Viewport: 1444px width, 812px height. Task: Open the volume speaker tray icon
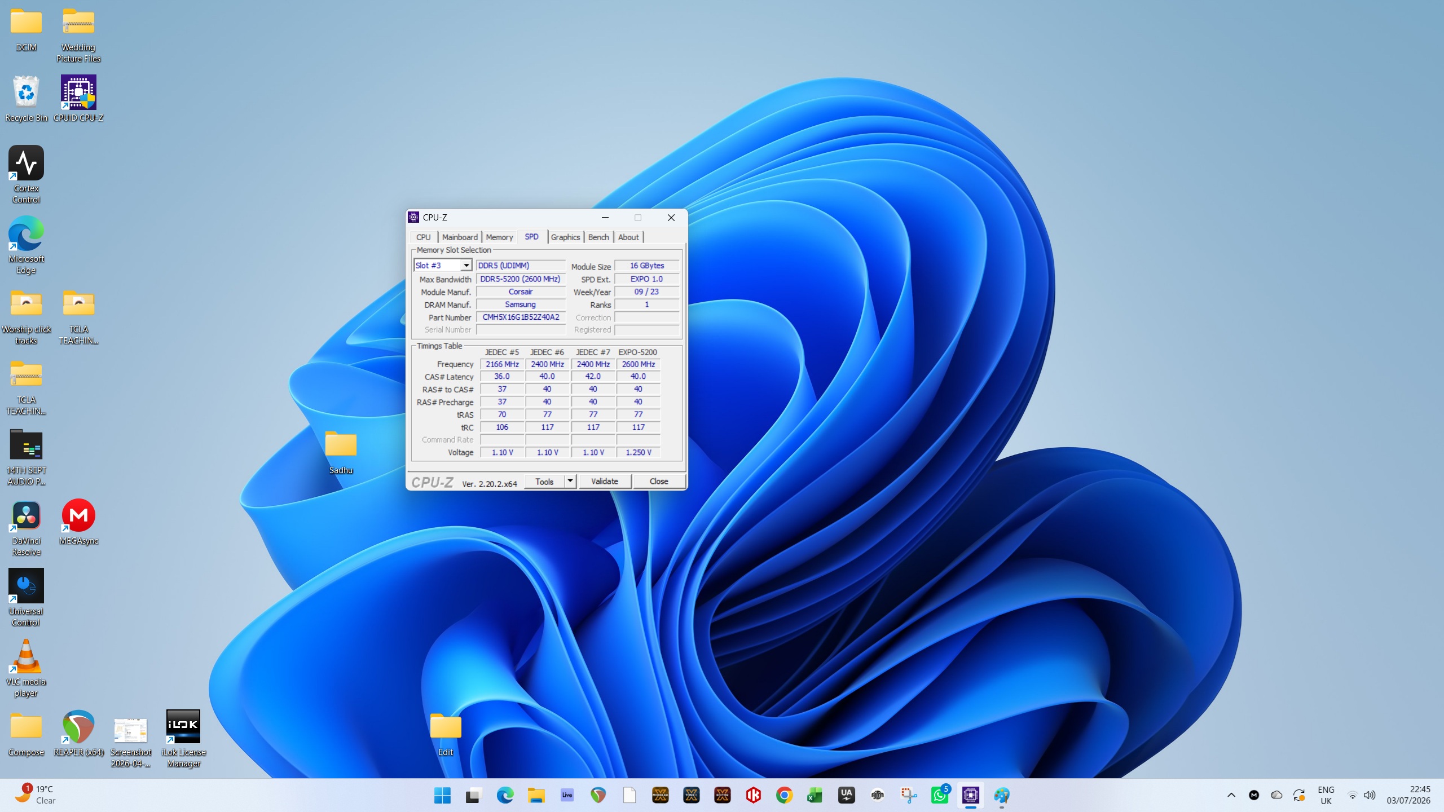(1370, 795)
